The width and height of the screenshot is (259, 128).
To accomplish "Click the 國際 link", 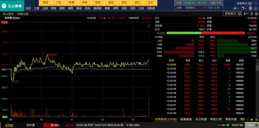I will [116, 8].
